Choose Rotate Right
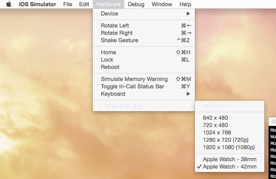 click(x=144, y=33)
